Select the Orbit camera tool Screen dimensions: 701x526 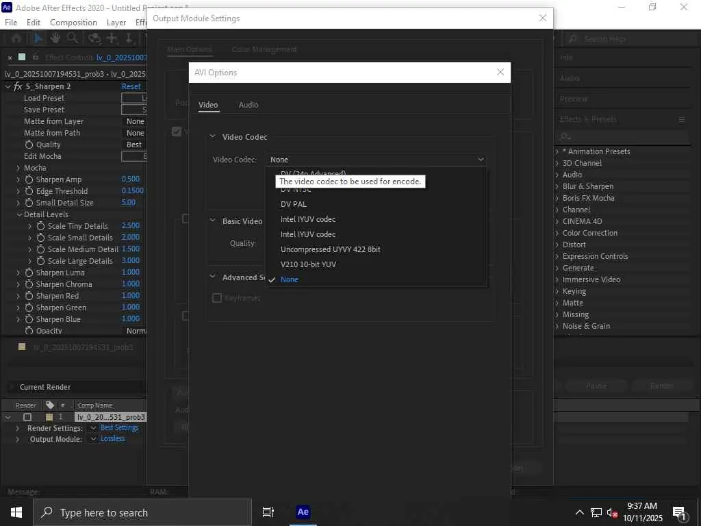pyautogui.click(x=94, y=38)
